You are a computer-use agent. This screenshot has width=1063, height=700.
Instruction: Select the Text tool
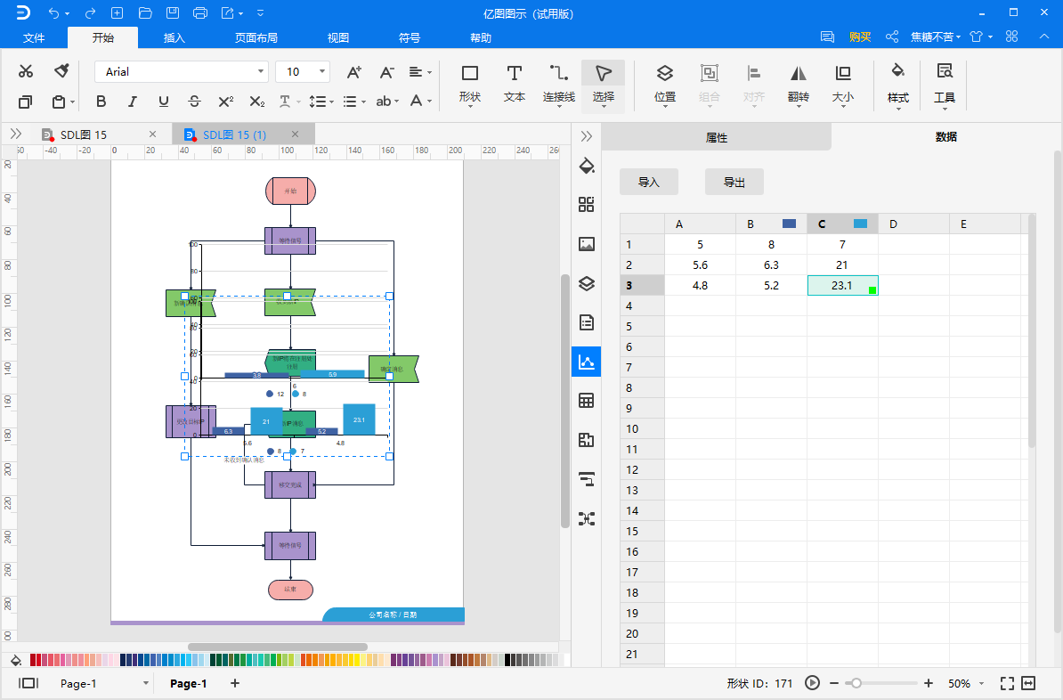tap(515, 83)
